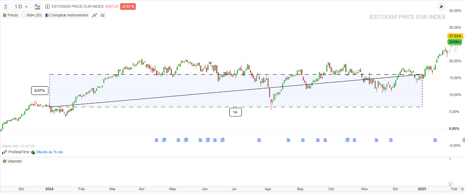Click the 27,53% current value label
Viewport: 465px width, 193px height.
[x=455, y=36]
